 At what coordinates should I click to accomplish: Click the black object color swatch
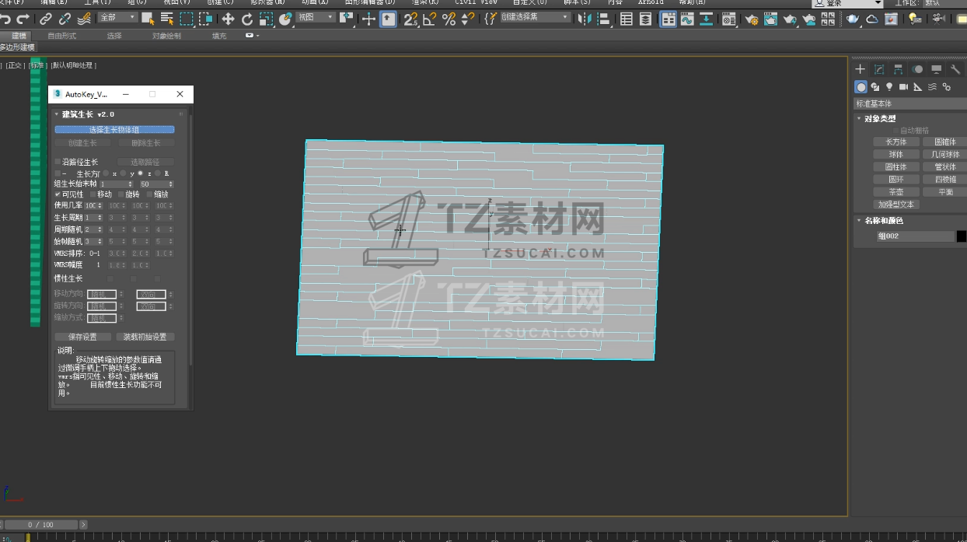coord(962,236)
